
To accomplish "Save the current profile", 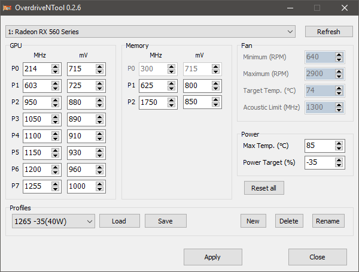I will (x=166, y=221).
